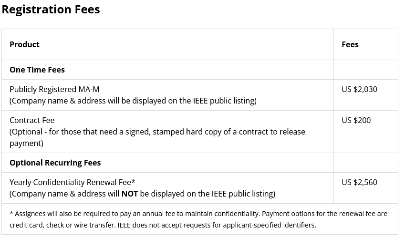Viewport: 405px width, 238px height.
Task: Click the US $2,030 fee amount
Action: coord(359,89)
